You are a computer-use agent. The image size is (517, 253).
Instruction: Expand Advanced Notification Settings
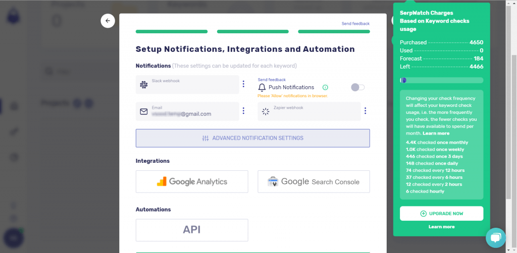coord(252,138)
